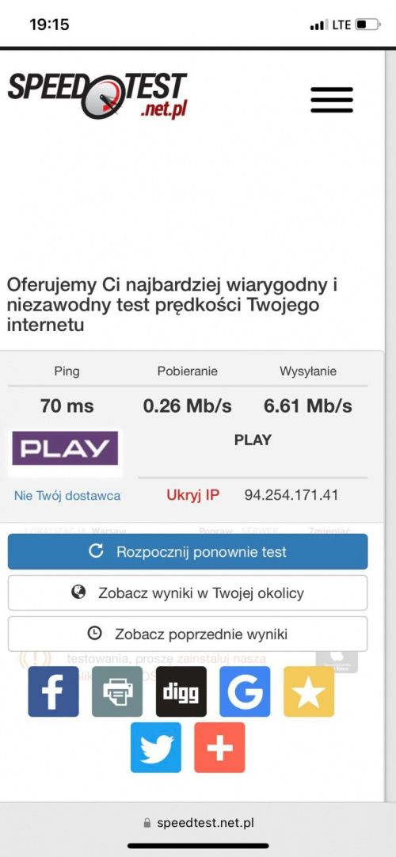The image size is (396, 857).
Task: Click the yellow star favorites icon
Action: point(309,691)
